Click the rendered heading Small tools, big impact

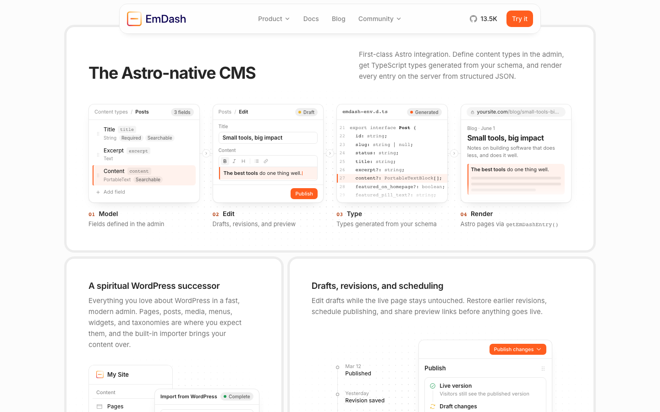(506, 138)
